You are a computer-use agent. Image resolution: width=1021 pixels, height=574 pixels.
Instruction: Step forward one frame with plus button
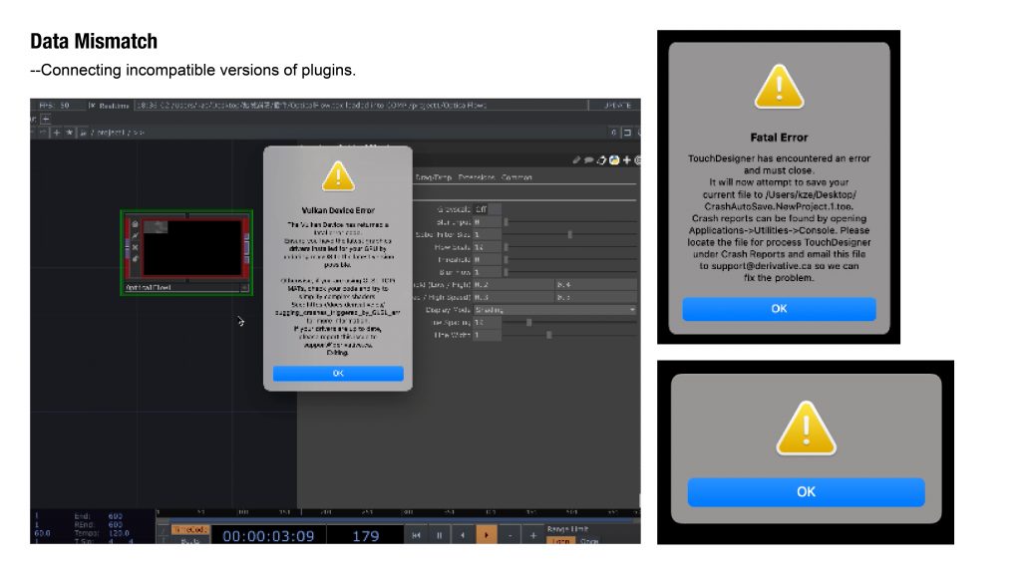tap(533, 535)
